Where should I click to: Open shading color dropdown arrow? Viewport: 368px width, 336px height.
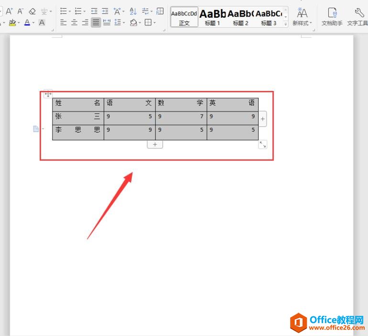coord(140,23)
